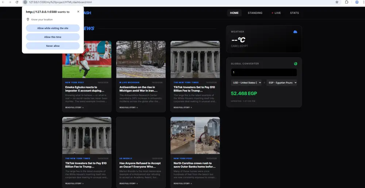Click the CAIRO, EGYPT weather location
Image resolution: width=365 pixels, height=188 pixels.
tap(239, 46)
